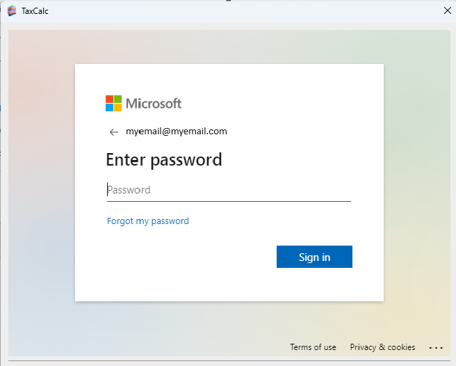Focus the Password input field
456x366 pixels.
[x=228, y=190]
